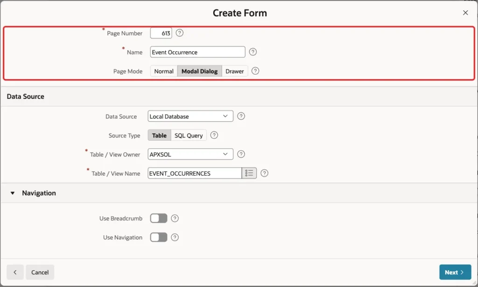Screen dimensions: 478x287
Task: Open help for Use Breadcrumb
Action: tap(175, 218)
